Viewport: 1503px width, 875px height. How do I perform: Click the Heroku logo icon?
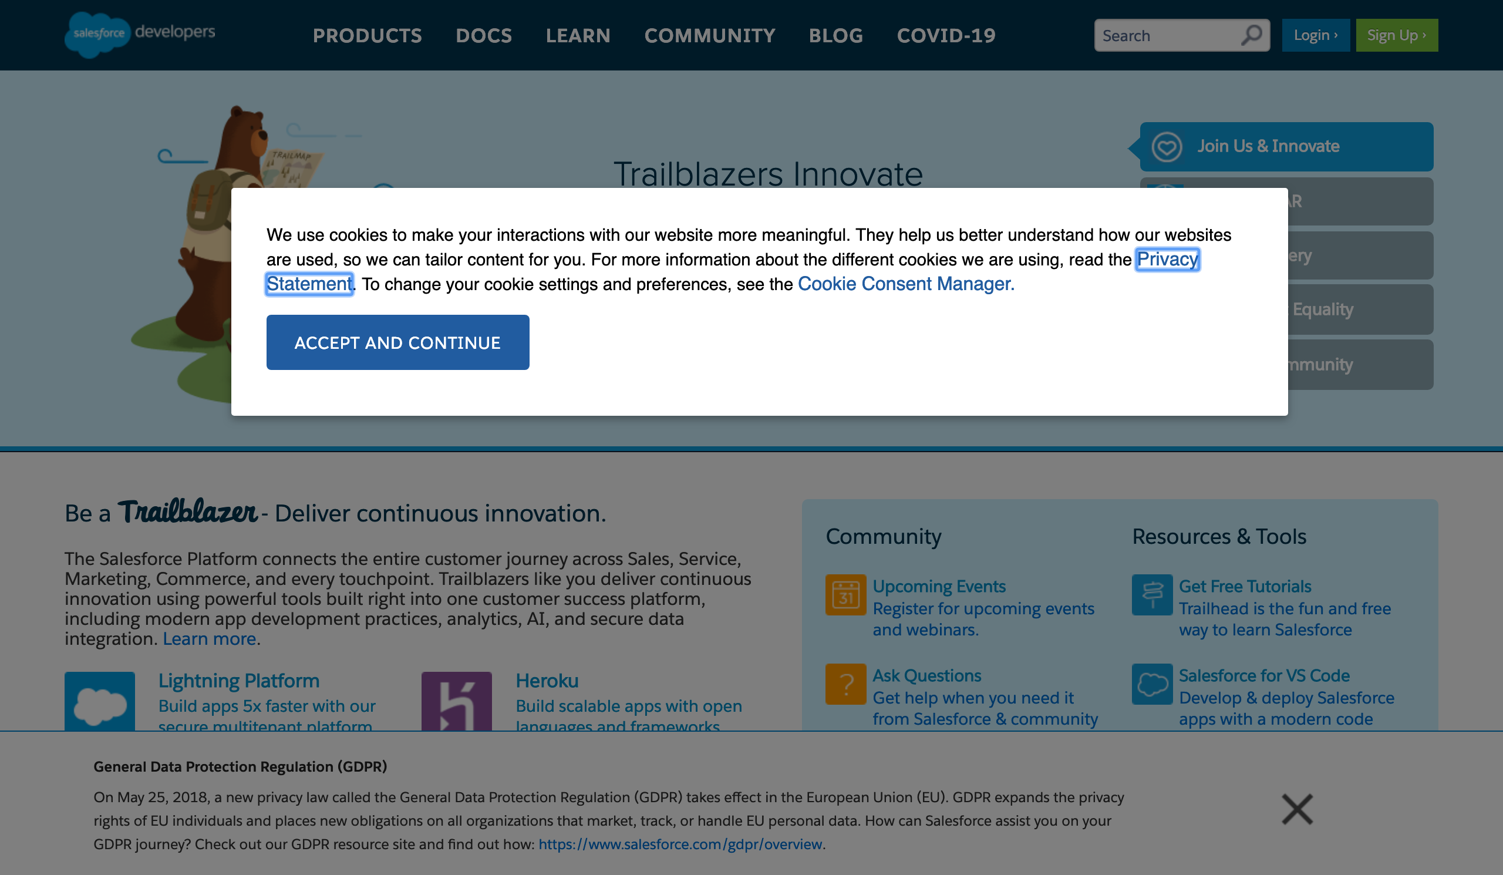(457, 701)
